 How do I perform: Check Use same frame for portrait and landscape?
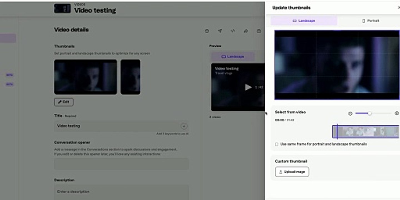click(x=277, y=144)
